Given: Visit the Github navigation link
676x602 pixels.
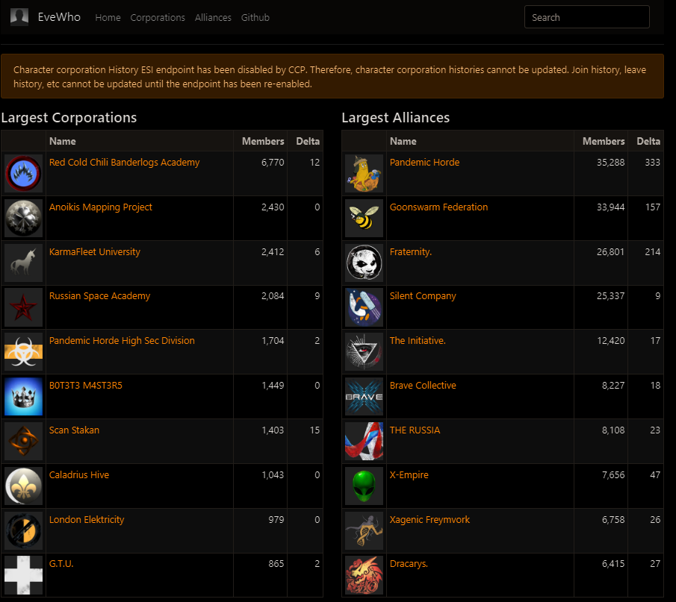Looking at the screenshot, I should point(255,18).
